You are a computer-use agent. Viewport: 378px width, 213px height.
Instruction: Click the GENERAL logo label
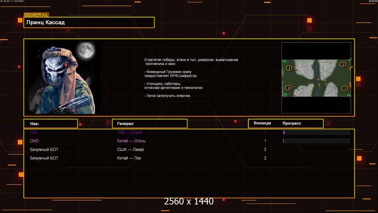pos(36,15)
